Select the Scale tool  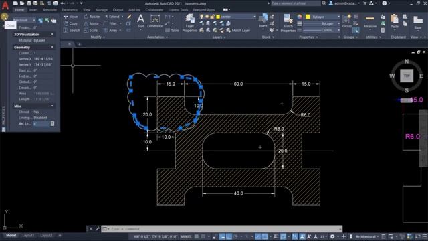click(91, 31)
